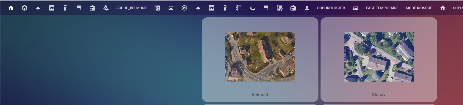Go to the PAGE TEMPORAIRE tab
This screenshot has width=463, height=105.
[382, 8]
